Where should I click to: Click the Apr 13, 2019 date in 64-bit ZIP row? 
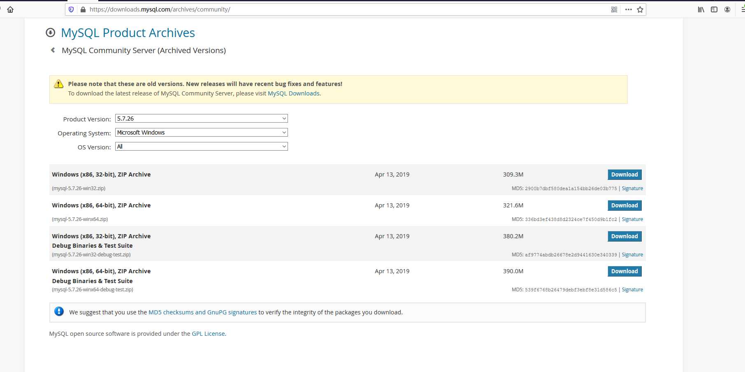coord(392,205)
